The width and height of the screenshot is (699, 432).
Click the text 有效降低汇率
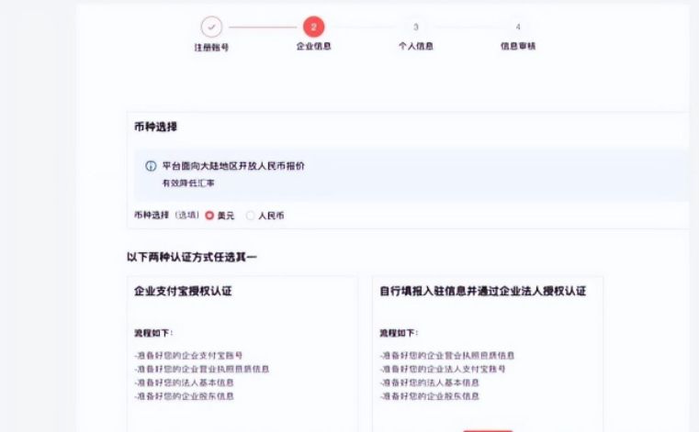tap(188, 183)
